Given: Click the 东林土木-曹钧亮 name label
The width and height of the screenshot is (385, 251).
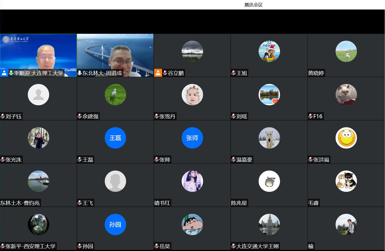Looking at the screenshot, I should click(x=20, y=203).
